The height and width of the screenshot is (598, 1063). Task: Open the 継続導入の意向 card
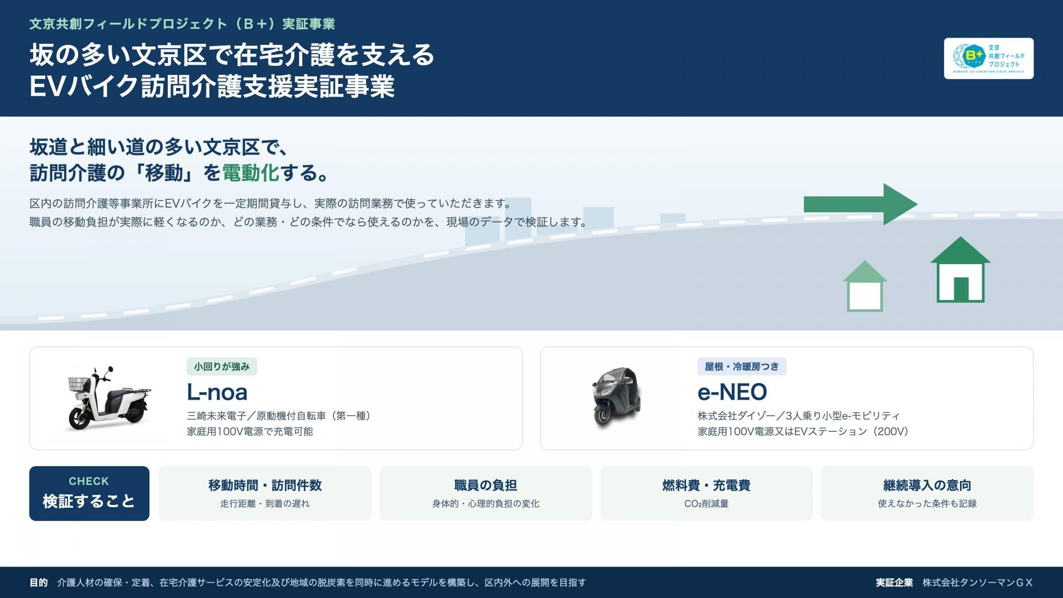(927, 493)
